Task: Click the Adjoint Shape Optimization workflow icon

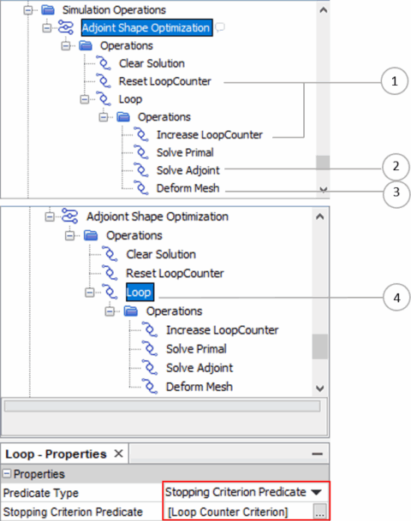Action: pos(66,27)
